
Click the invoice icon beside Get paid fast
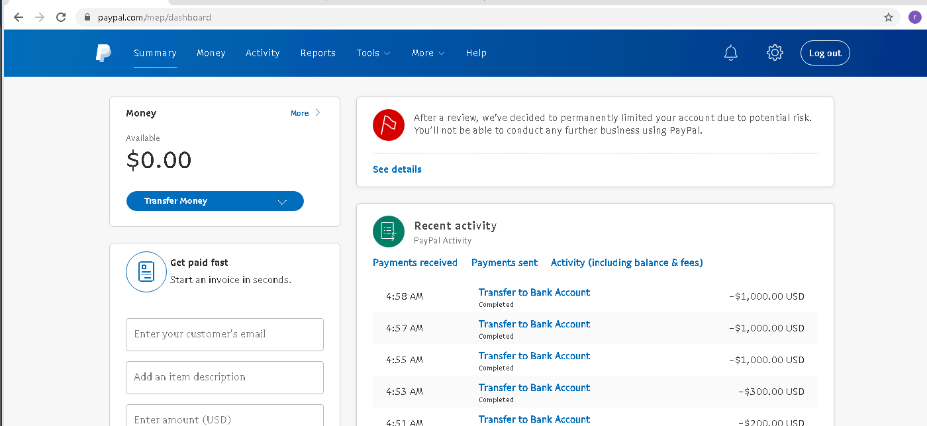click(x=146, y=271)
